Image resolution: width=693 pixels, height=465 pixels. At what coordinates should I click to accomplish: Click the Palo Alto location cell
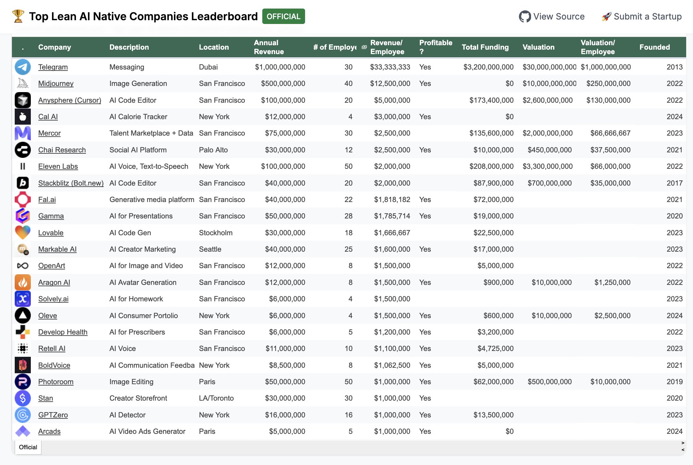coord(213,150)
